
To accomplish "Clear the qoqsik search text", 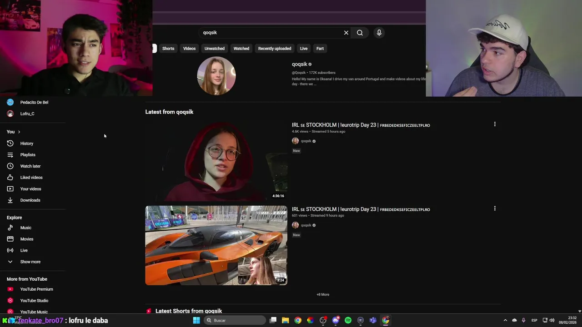I will tap(346, 33).
